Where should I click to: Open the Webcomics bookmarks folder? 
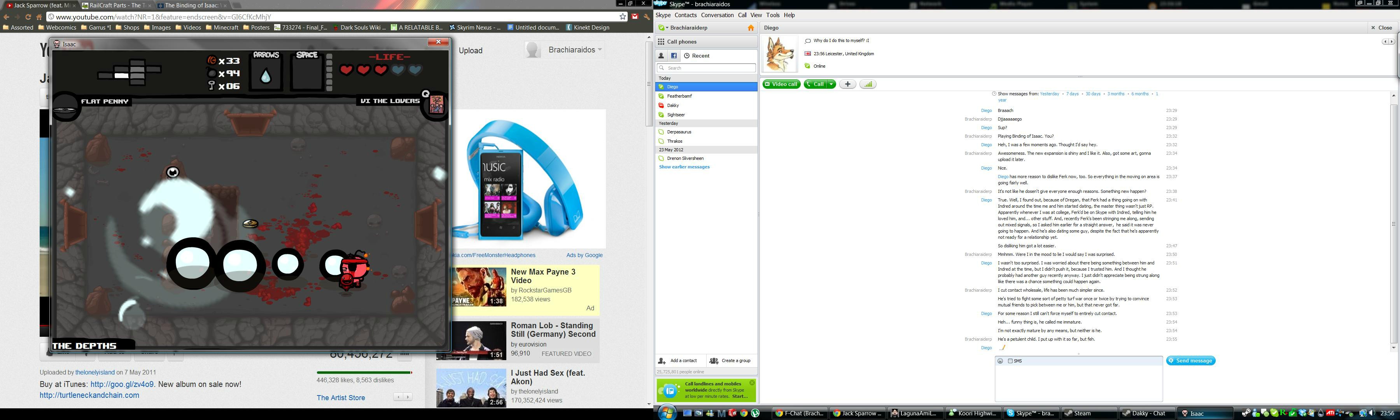[57, 28]
